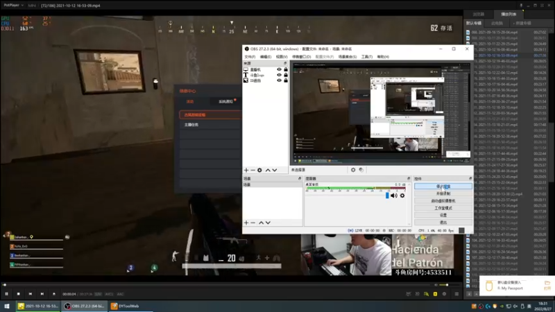The height and width of the screenshot is (312, 555).
Task: Click the mixer scroll bar down arrow
Action: click(409, 224)
